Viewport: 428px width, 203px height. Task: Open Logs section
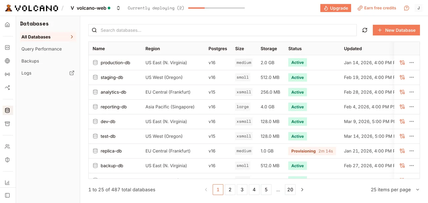tap(26, 73)
